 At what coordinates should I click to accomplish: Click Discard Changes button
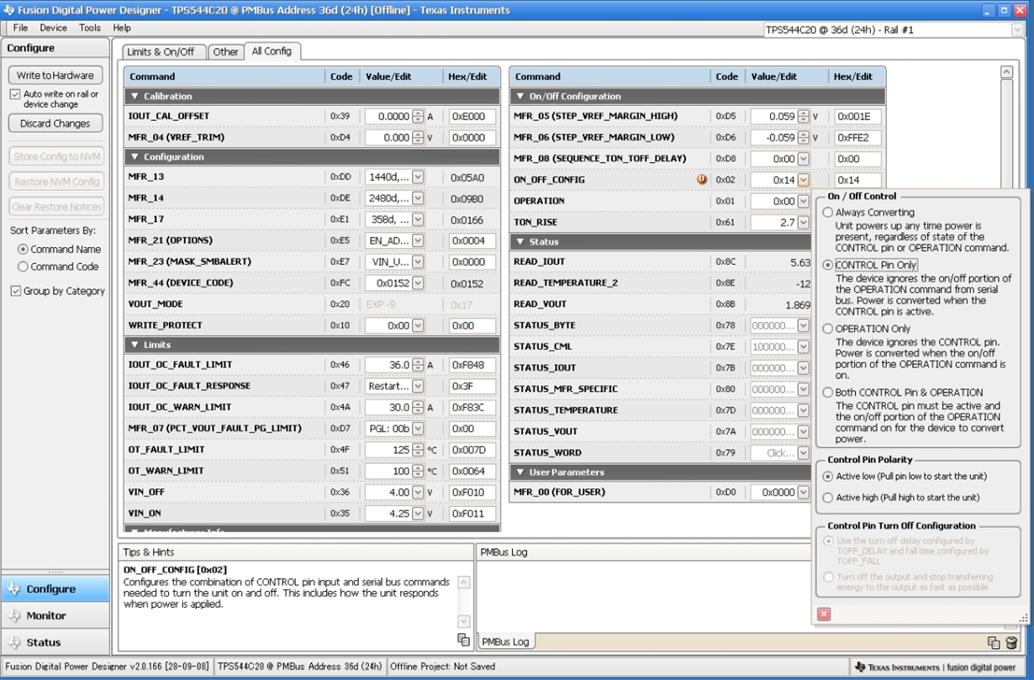click(55, 124)
